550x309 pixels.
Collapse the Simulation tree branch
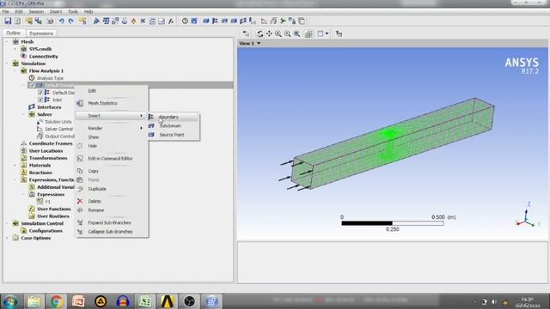7,64
